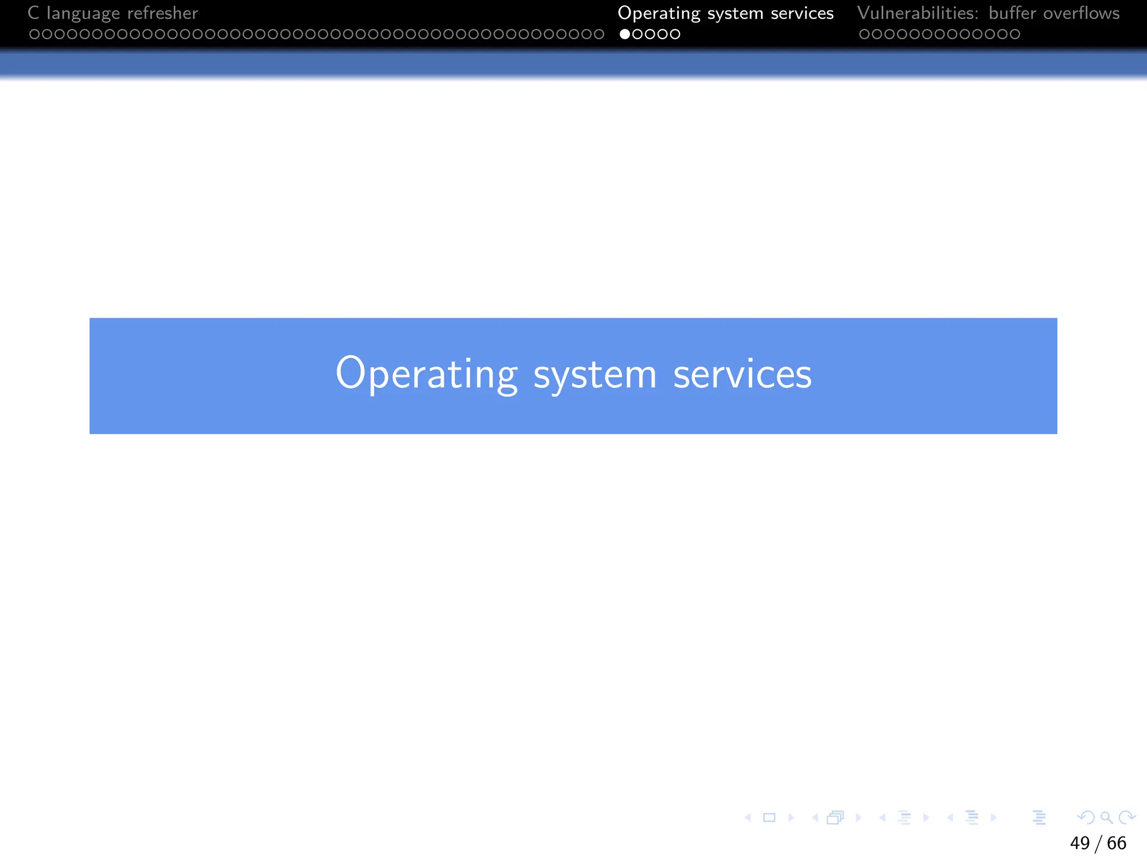Go to previous subsection arrow in navigation bar
Viewport: 1147px width, 860px height.
[883, 818]
